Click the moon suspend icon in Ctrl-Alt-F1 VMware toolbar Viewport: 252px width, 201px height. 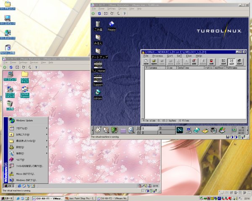click(x=118, y=13)
